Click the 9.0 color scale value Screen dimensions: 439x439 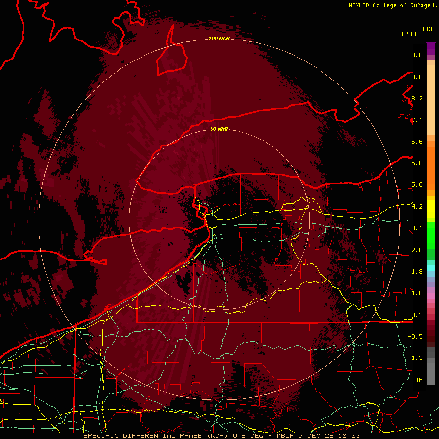pos(417,77)
